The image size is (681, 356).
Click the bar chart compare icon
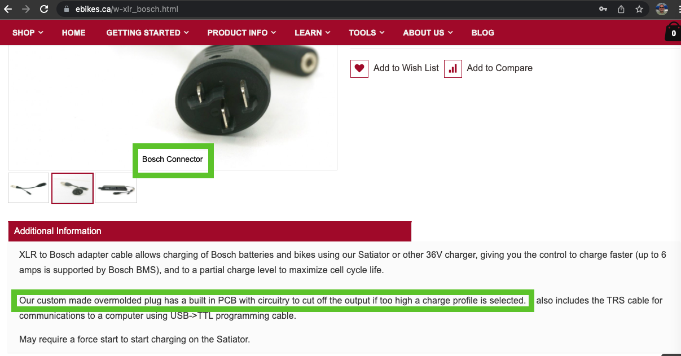[x=453, y=68]
